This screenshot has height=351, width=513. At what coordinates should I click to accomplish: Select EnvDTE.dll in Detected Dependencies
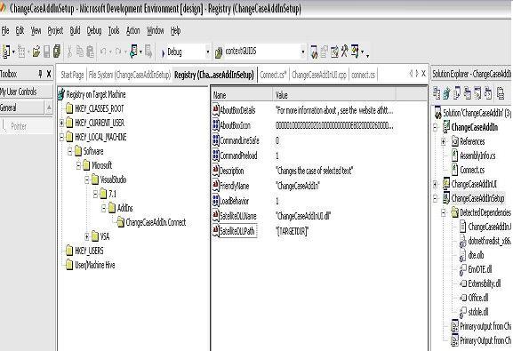point(480,269)
